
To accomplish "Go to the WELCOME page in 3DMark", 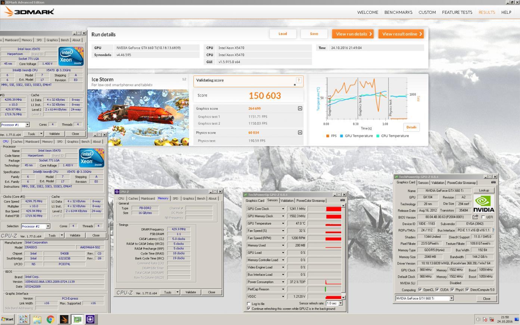I will [368, 12].
